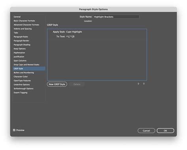Click the Style Name input field
Image resolution: width=187 pixels, height=150 pixels.
(x=116, y=17)
